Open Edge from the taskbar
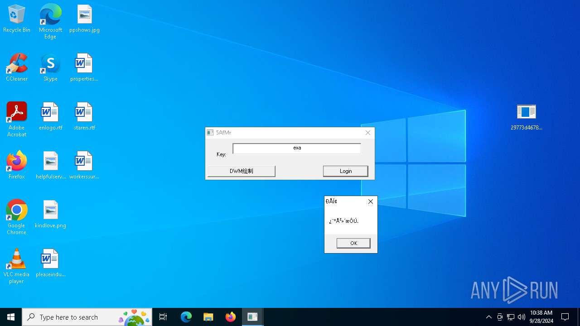The height and width of the screenshot is (326, 580). (186, 317)
